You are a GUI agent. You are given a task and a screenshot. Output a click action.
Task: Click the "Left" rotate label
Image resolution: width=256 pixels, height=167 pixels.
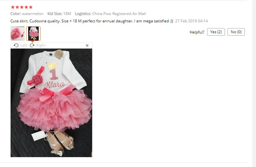[24, 45]
